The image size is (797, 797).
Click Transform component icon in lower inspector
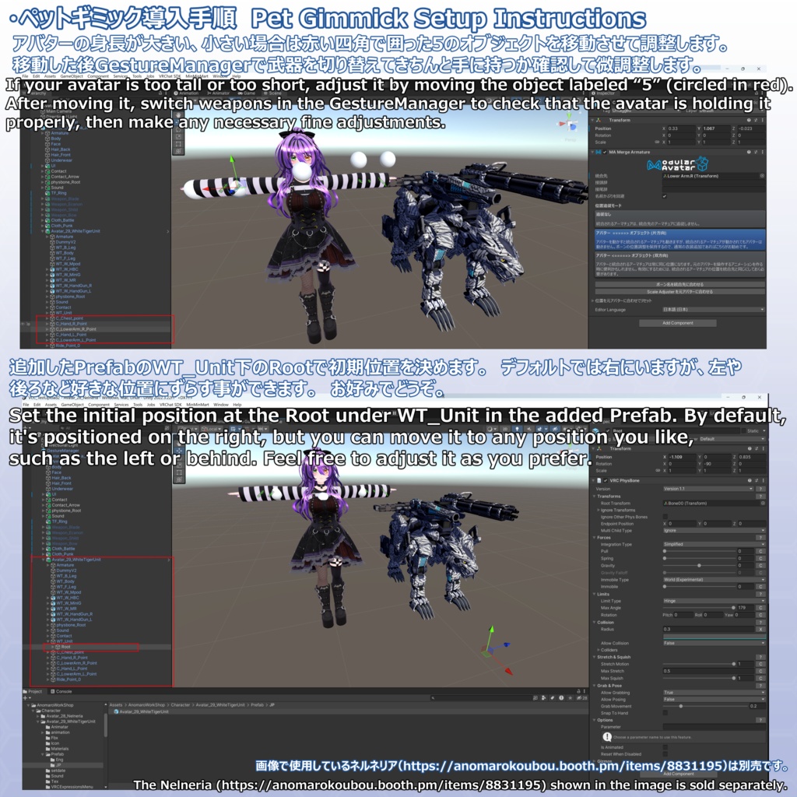(x=599, y=449)
